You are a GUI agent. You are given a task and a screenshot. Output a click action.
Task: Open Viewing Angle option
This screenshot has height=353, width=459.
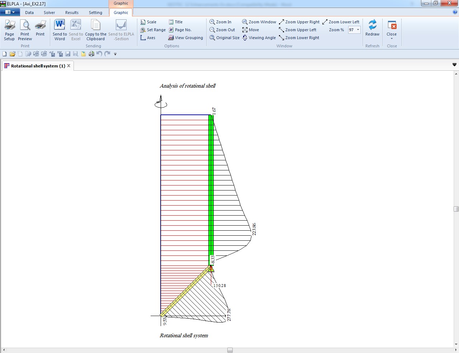tap(259, 38)
